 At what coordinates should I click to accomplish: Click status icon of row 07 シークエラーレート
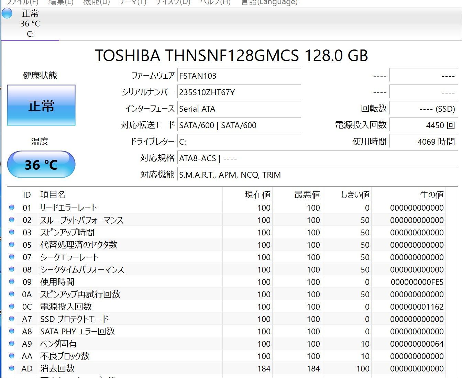[12, 257]
